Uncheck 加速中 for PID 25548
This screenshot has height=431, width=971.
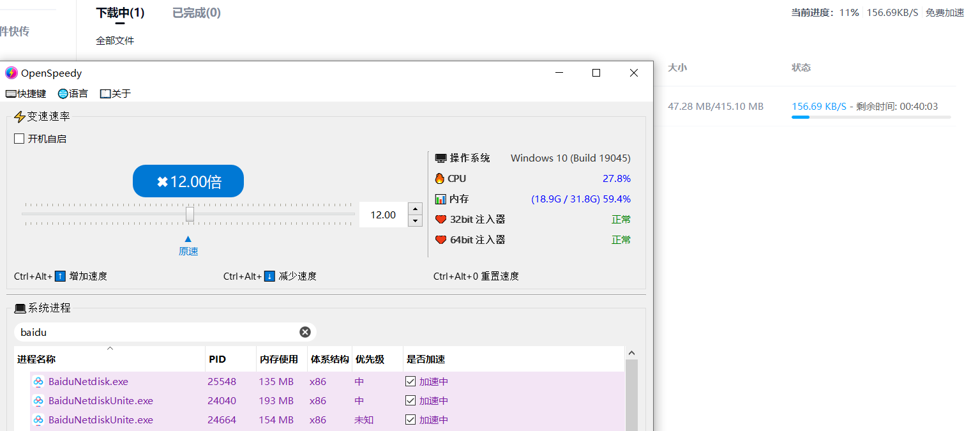(411, 382)
